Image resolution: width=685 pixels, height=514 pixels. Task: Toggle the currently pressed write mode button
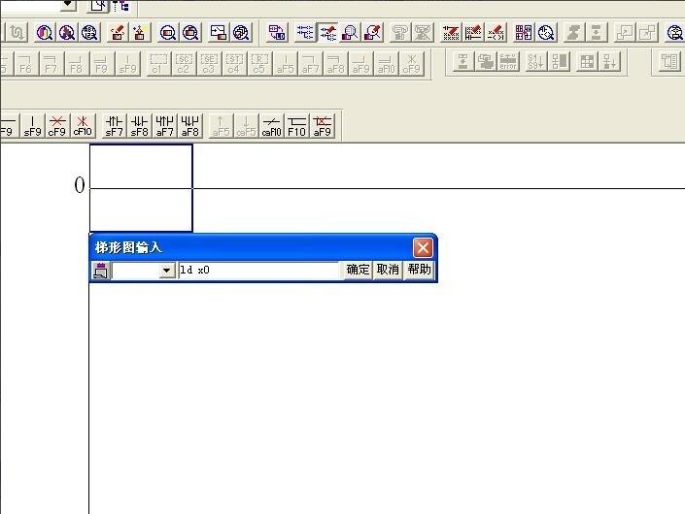pyautogui.click(x=327, y=33)
